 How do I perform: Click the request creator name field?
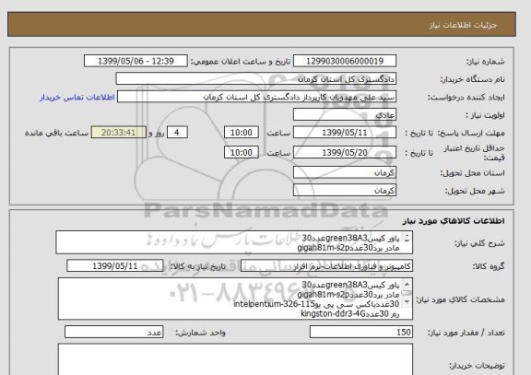coord(256,97)
